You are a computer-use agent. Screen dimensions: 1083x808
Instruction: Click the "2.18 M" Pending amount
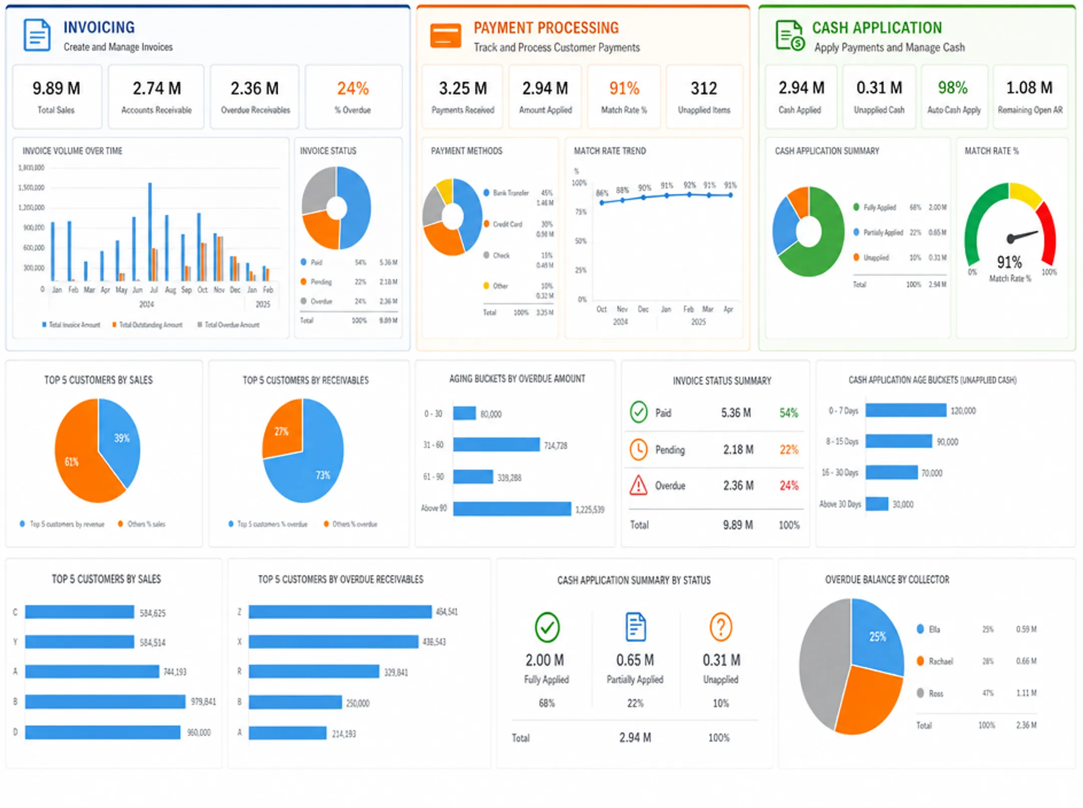[x=738, y=449]
